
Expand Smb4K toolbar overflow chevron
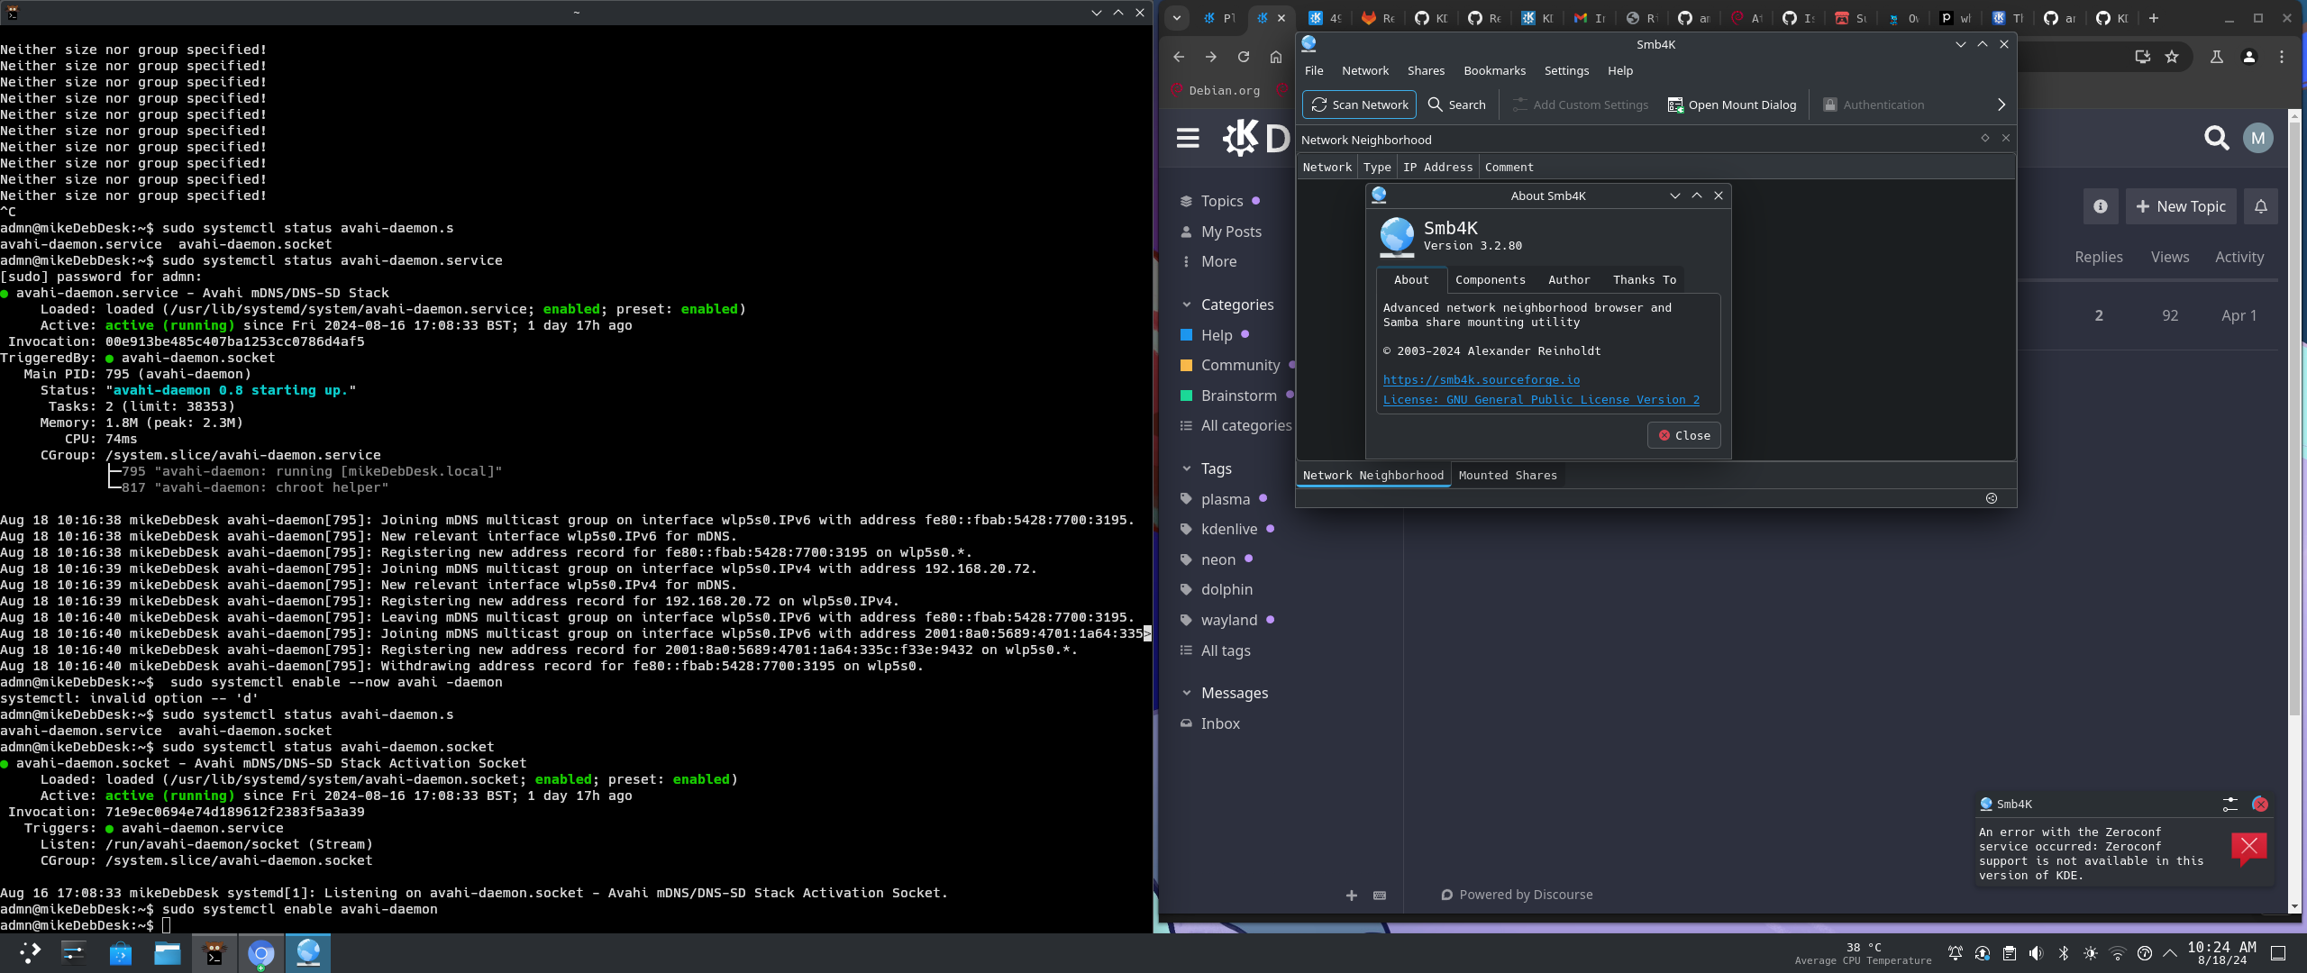coord(2001,105)
